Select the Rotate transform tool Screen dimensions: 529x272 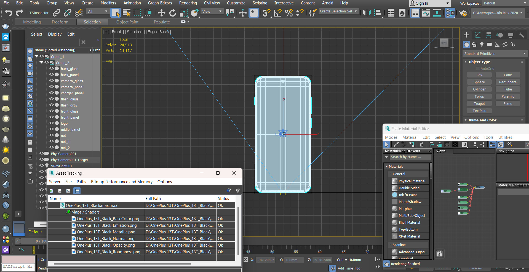coord(172,13)
